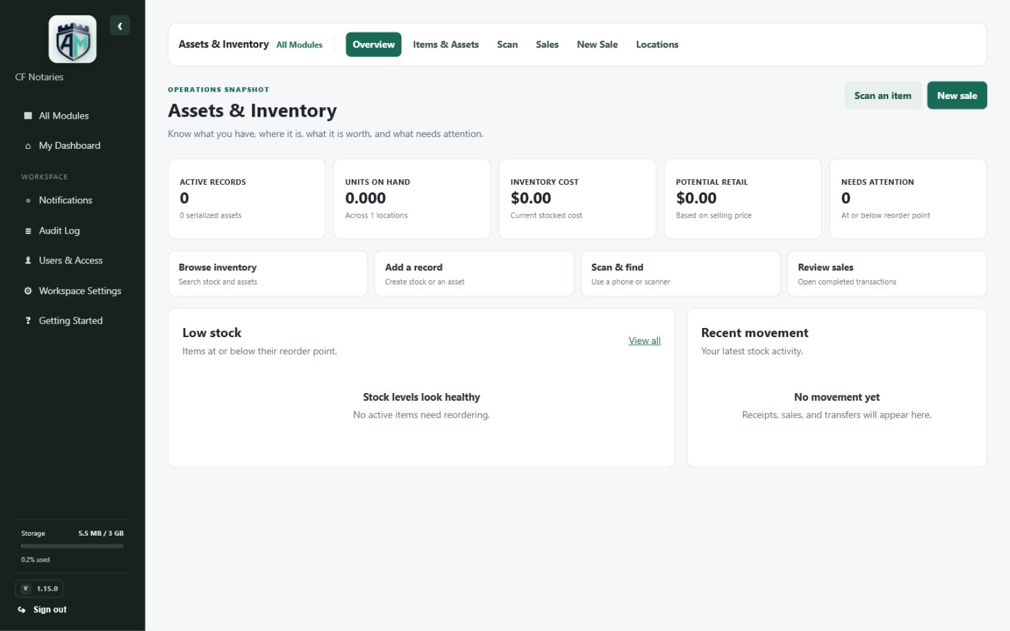Click the Needs Attention stat card
Screen dimensions: 1010x631
pyautogui.click(x=908, y=199)
